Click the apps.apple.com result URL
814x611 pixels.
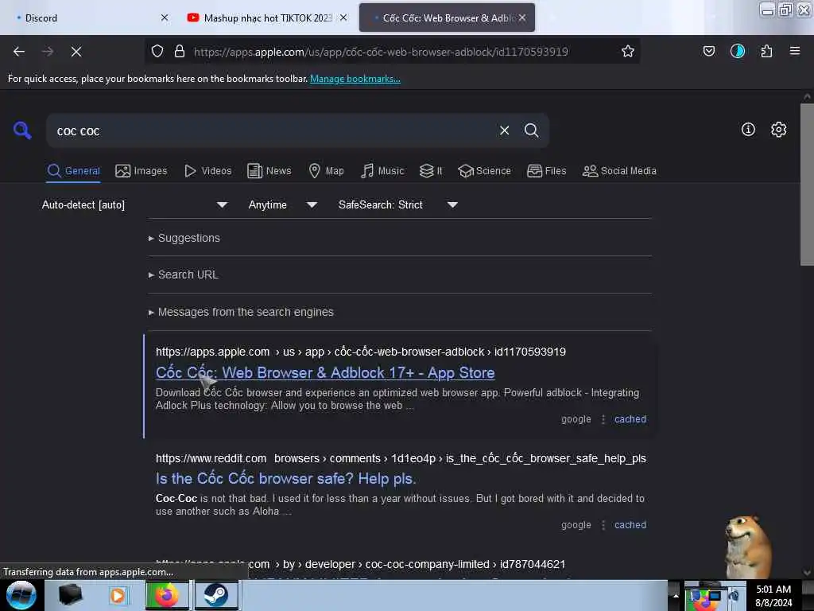(x=361, y=352)
